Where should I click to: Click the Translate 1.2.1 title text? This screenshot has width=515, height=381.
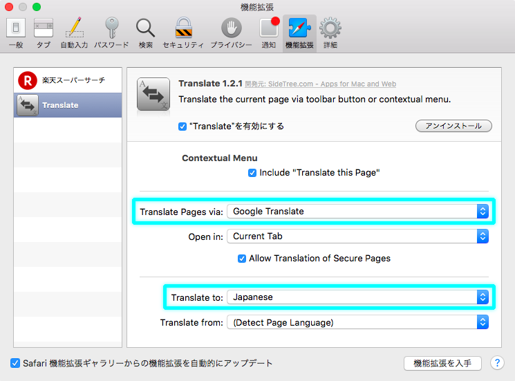[x=211, y=84]
